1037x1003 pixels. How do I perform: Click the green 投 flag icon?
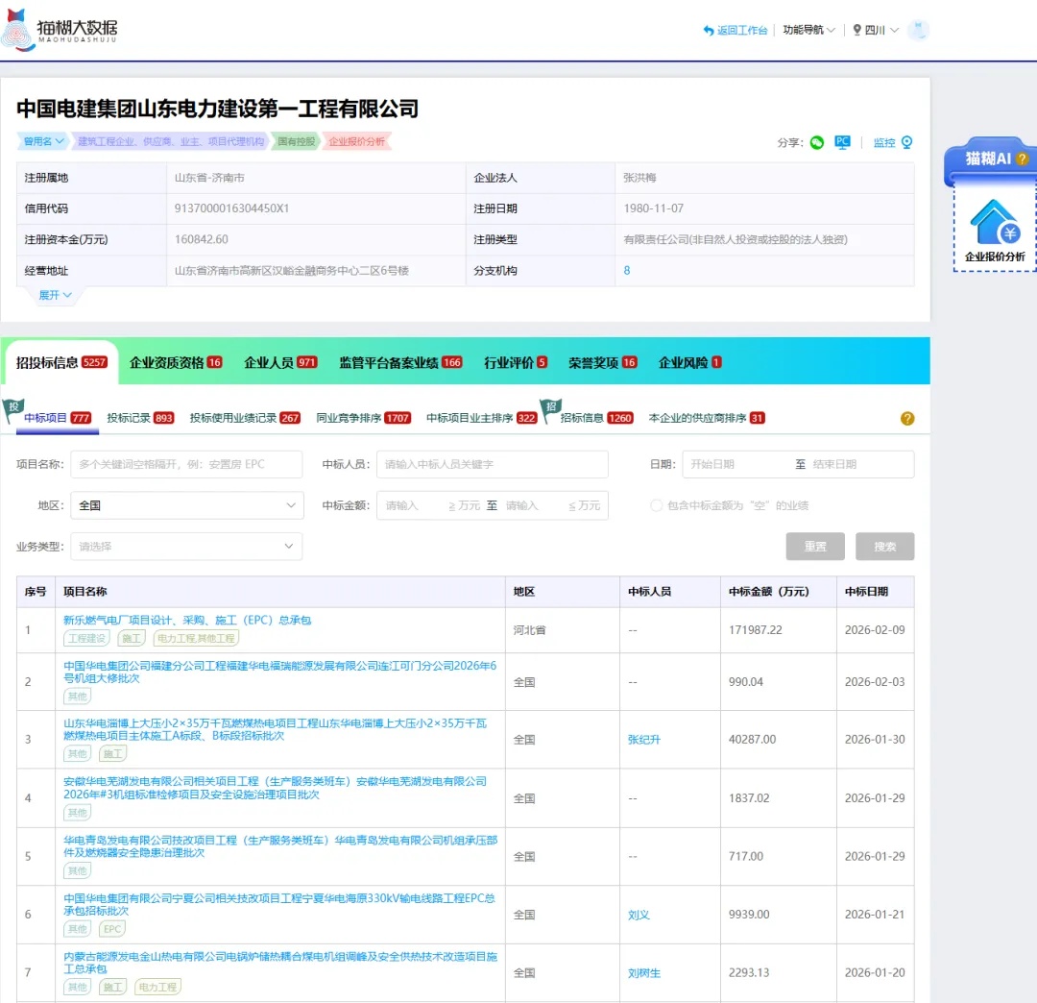pos(13,409)
